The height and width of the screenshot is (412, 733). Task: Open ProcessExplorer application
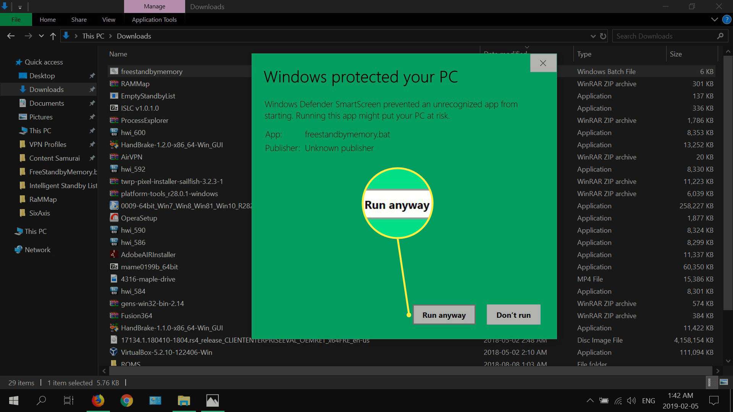(x=144, y=120)
